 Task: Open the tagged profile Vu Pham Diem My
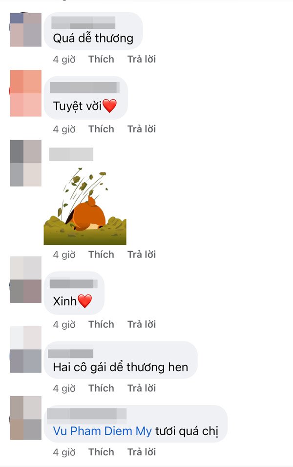tap(103, 431)
